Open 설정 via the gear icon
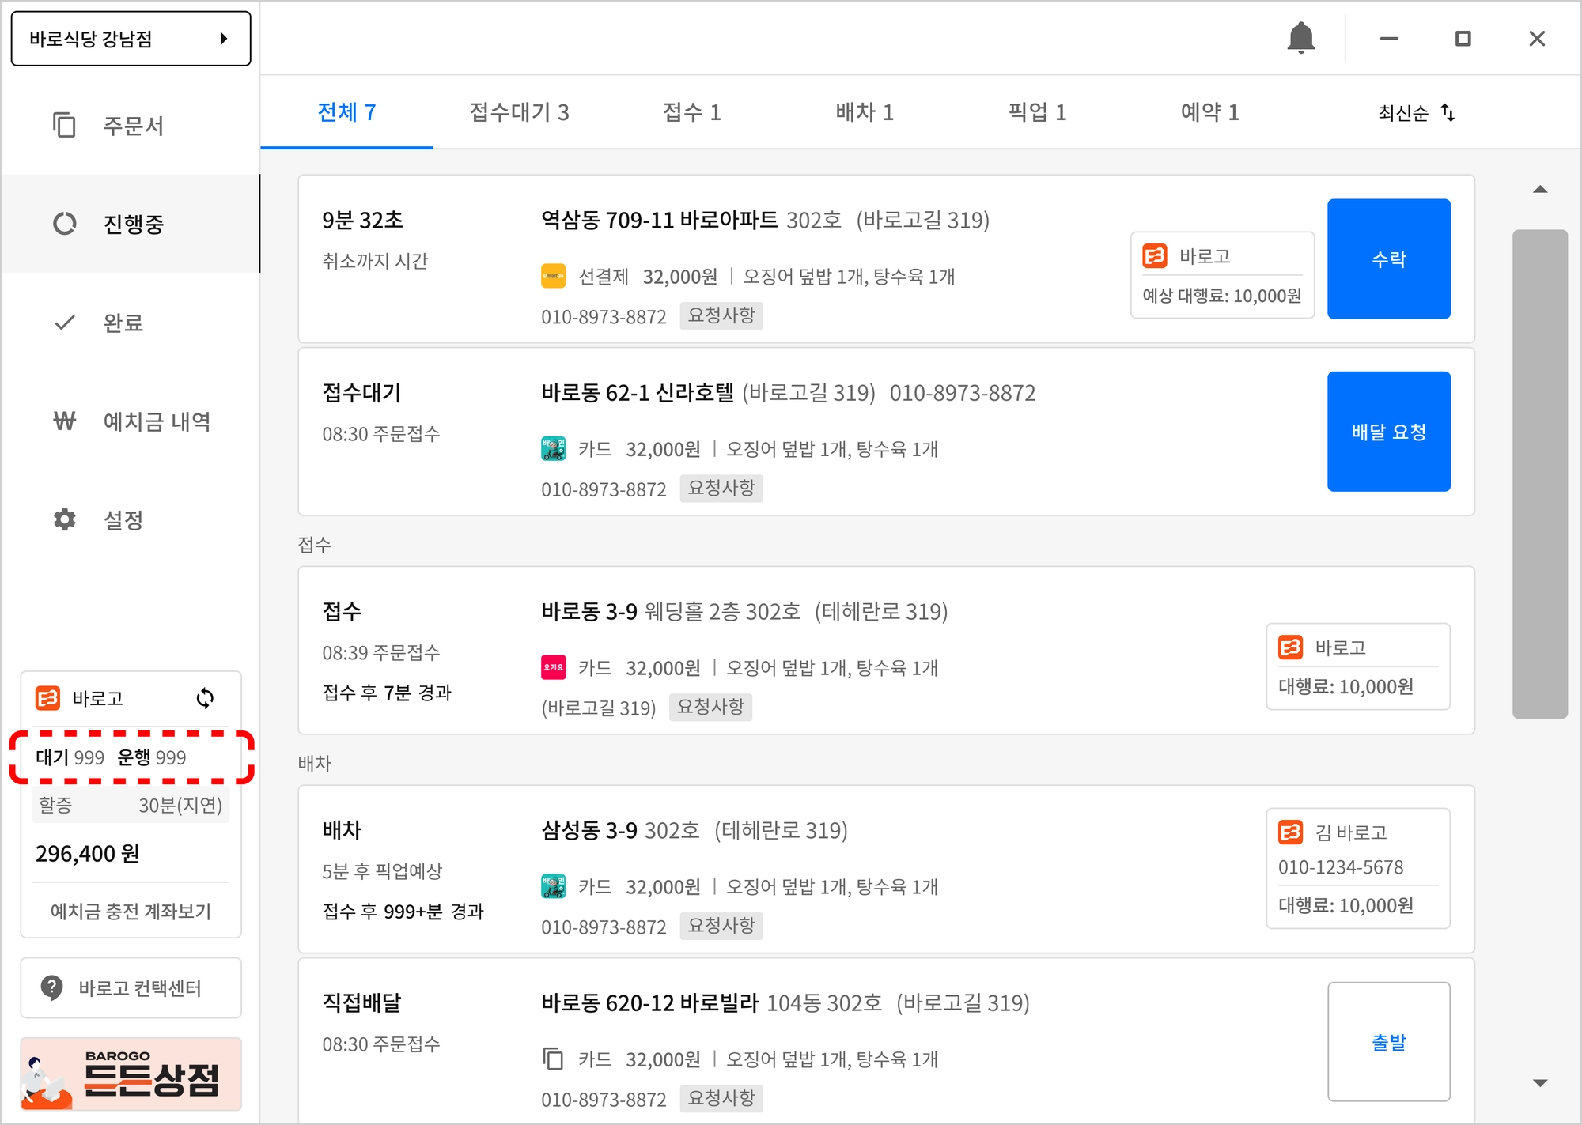The image size is (1582, 1125). click(65, 519)
